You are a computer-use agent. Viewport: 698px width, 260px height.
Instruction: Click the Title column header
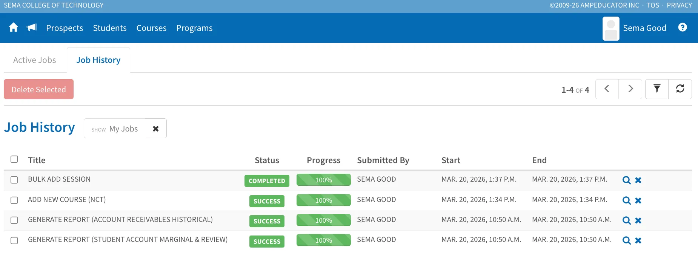pyautogui.click(x=37, y=160)
